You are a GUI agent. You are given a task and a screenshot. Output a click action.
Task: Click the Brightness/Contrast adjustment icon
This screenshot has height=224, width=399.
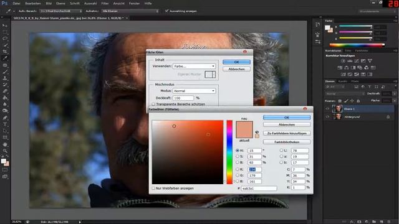point(343,61)
